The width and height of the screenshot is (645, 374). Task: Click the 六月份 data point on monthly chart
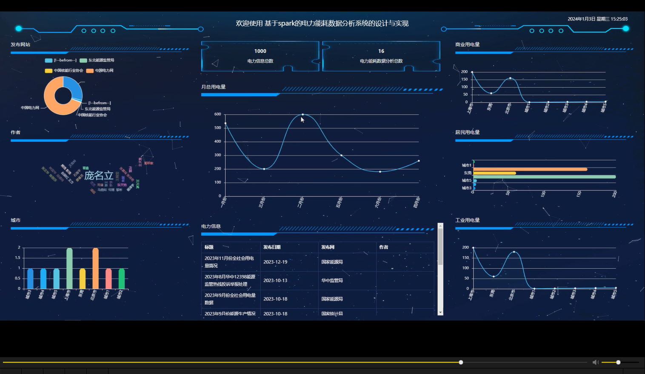click(380, 172)
